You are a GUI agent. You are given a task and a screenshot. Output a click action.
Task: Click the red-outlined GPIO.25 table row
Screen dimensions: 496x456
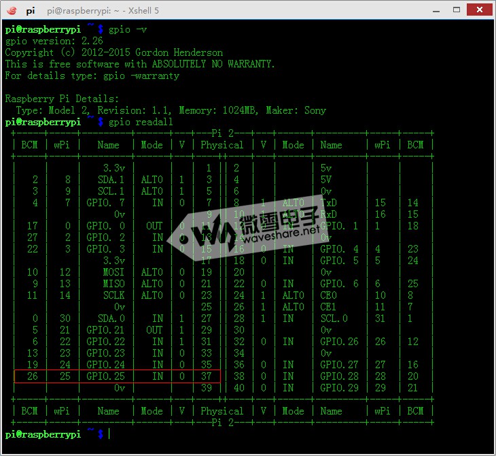pyautogui.click(x=116, y=376)
